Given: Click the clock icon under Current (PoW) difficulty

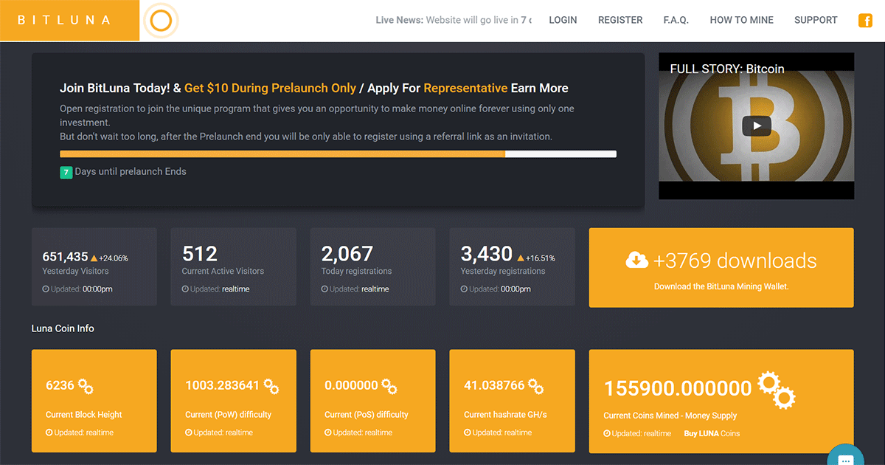Looking at the screenshot, I should coord(189,433).
